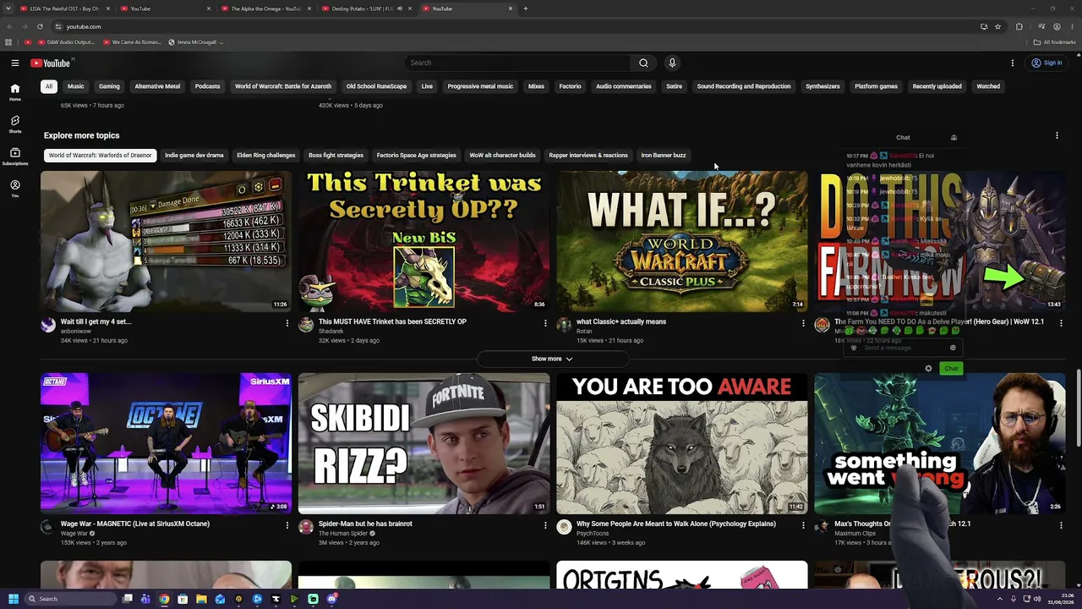Open options for Wage War MAGNETIC video
1082x609 pixels.
(x=287, y=525)
